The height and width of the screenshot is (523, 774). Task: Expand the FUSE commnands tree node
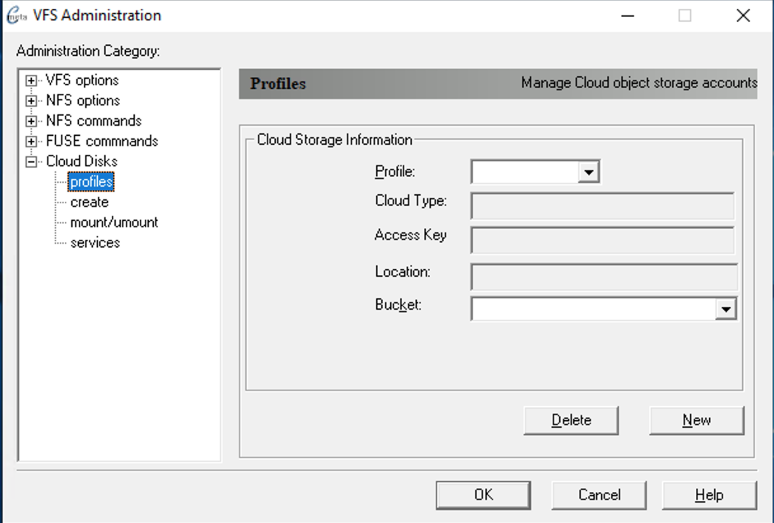[30, 142]
